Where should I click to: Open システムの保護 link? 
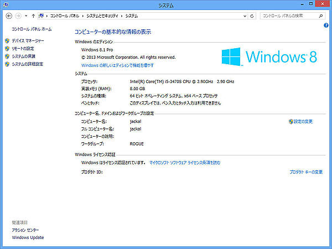coord(23,56)
